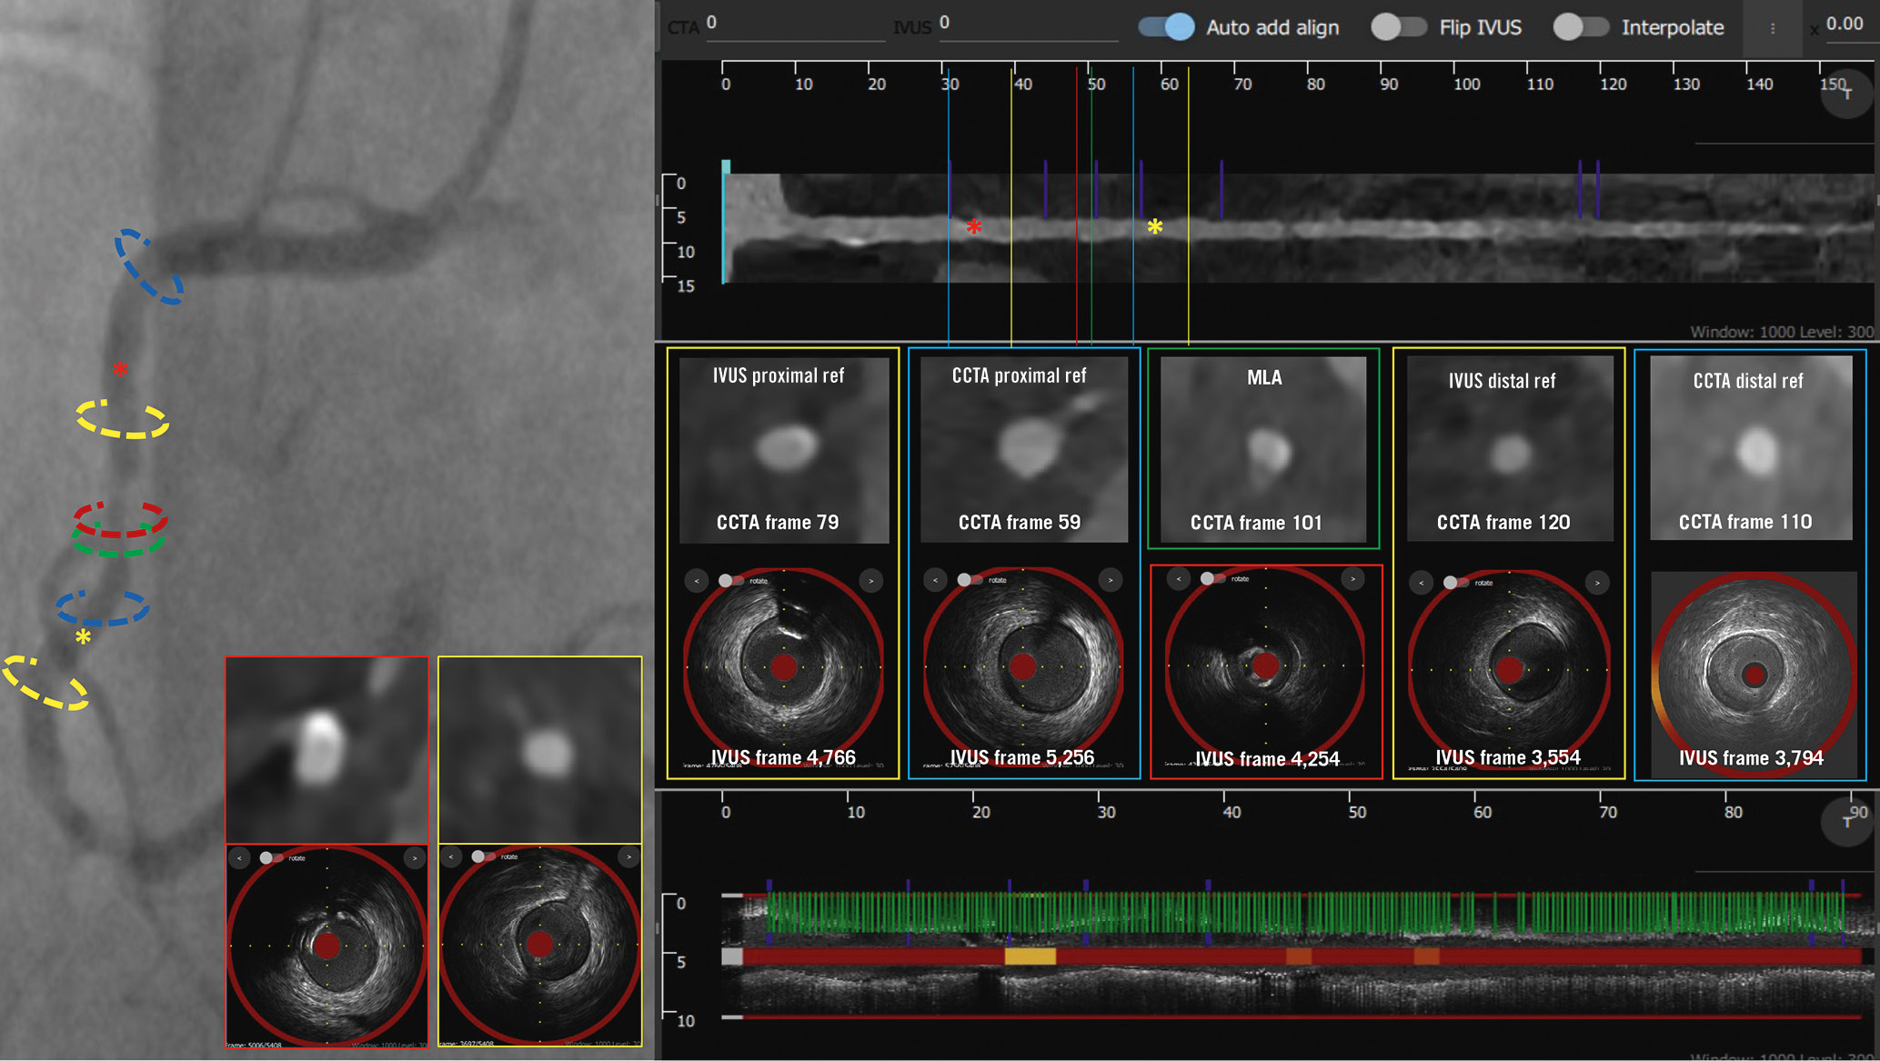Image resolution: width=1880 pixels, height=1061 pixels.
Task: Open the three-dot options menu
Action: (x=1772, y=28)
